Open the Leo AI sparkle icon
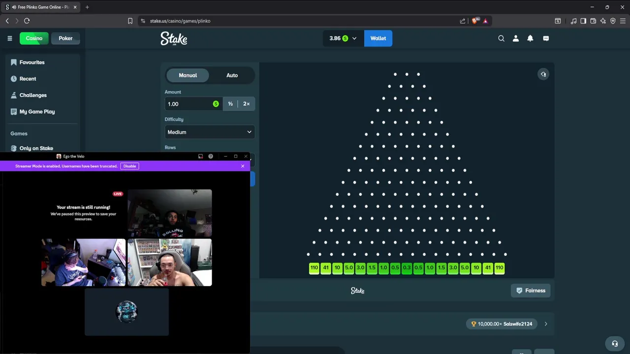The height and width of the screenshot is (354, 630). (x=603, y=21)
